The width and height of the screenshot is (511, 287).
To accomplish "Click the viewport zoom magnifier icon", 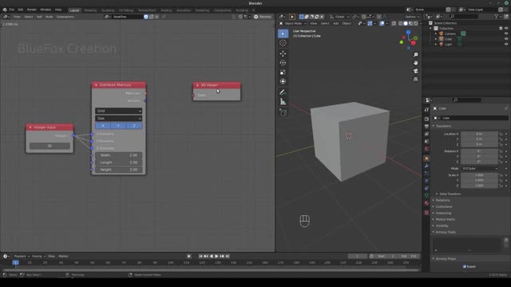I will pyautogui.click(x=415, y=55).
